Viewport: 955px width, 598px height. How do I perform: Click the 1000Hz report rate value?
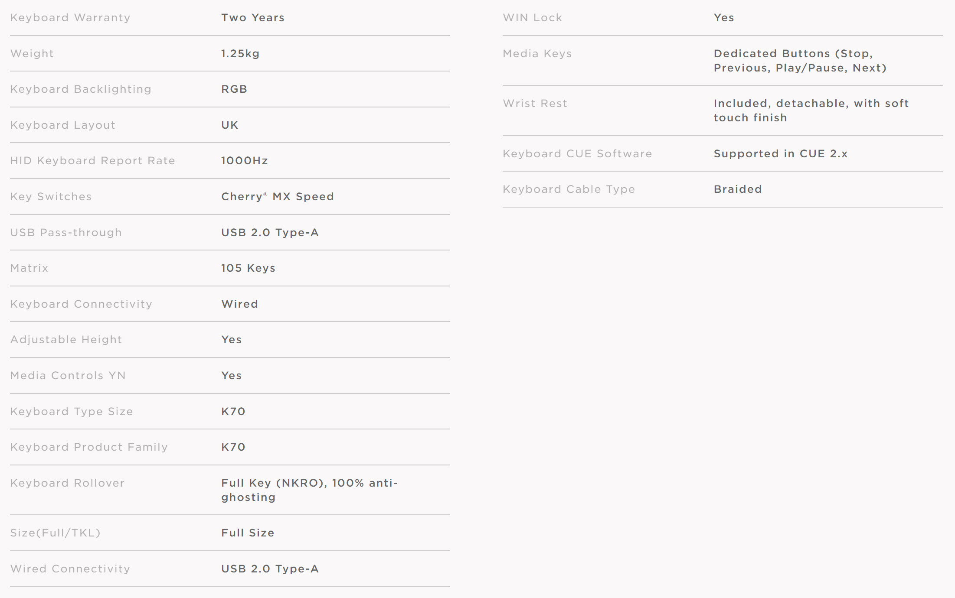(245, 161)
